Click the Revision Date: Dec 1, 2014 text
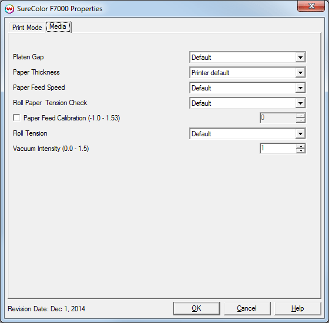Image resolution: width=329 pixels, height=323 pixels. 46,309
